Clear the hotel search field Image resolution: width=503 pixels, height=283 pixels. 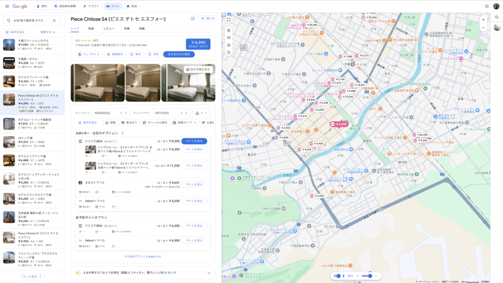pyautogui.click(x=54, y=21)
